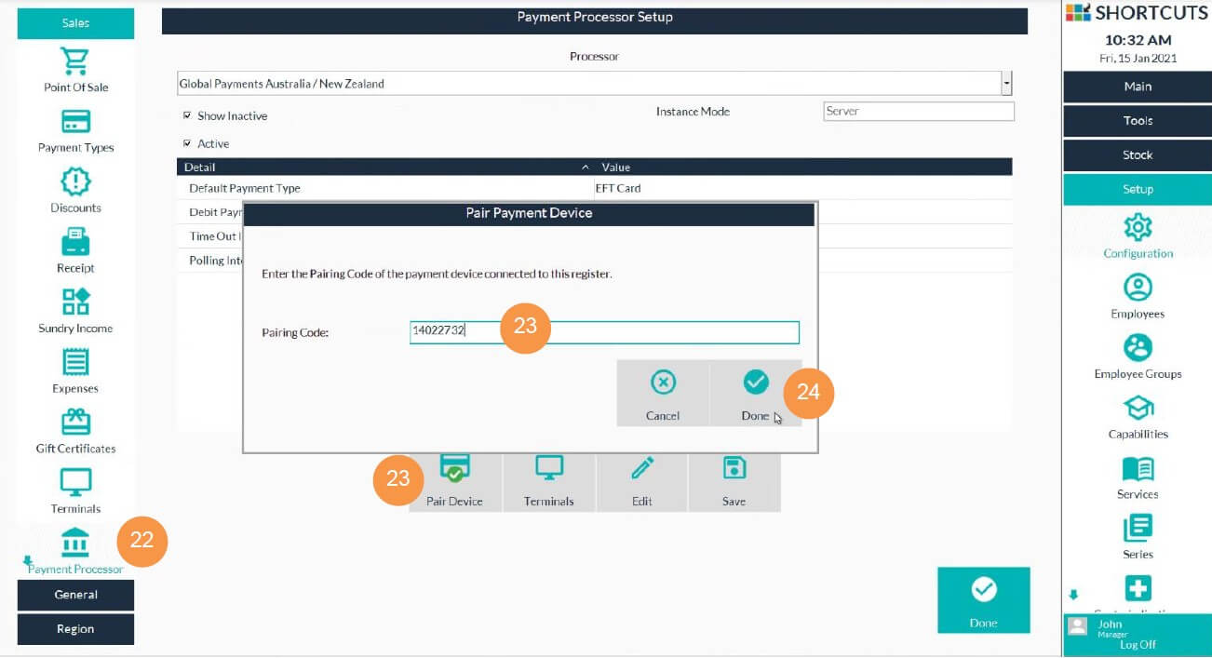Confirm pairing with dialog Done button
Image resolution: width=1212 pixels, height=658 pixels.
(756, 394)
